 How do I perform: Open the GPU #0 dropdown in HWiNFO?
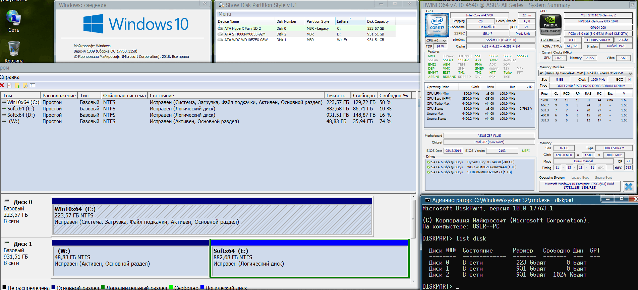click(550, 40)
